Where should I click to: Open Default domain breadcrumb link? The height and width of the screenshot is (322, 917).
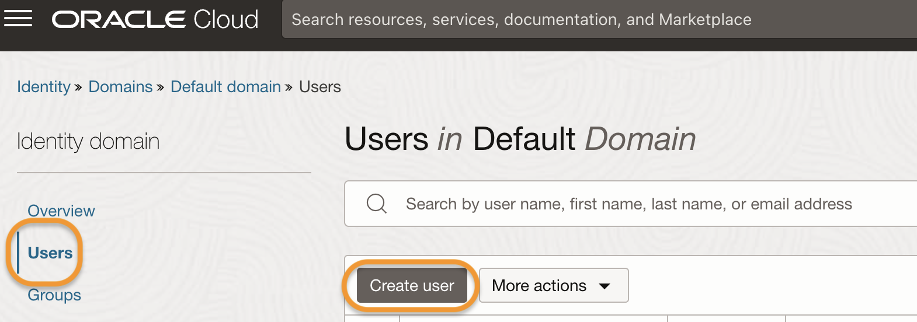(225, 87)
